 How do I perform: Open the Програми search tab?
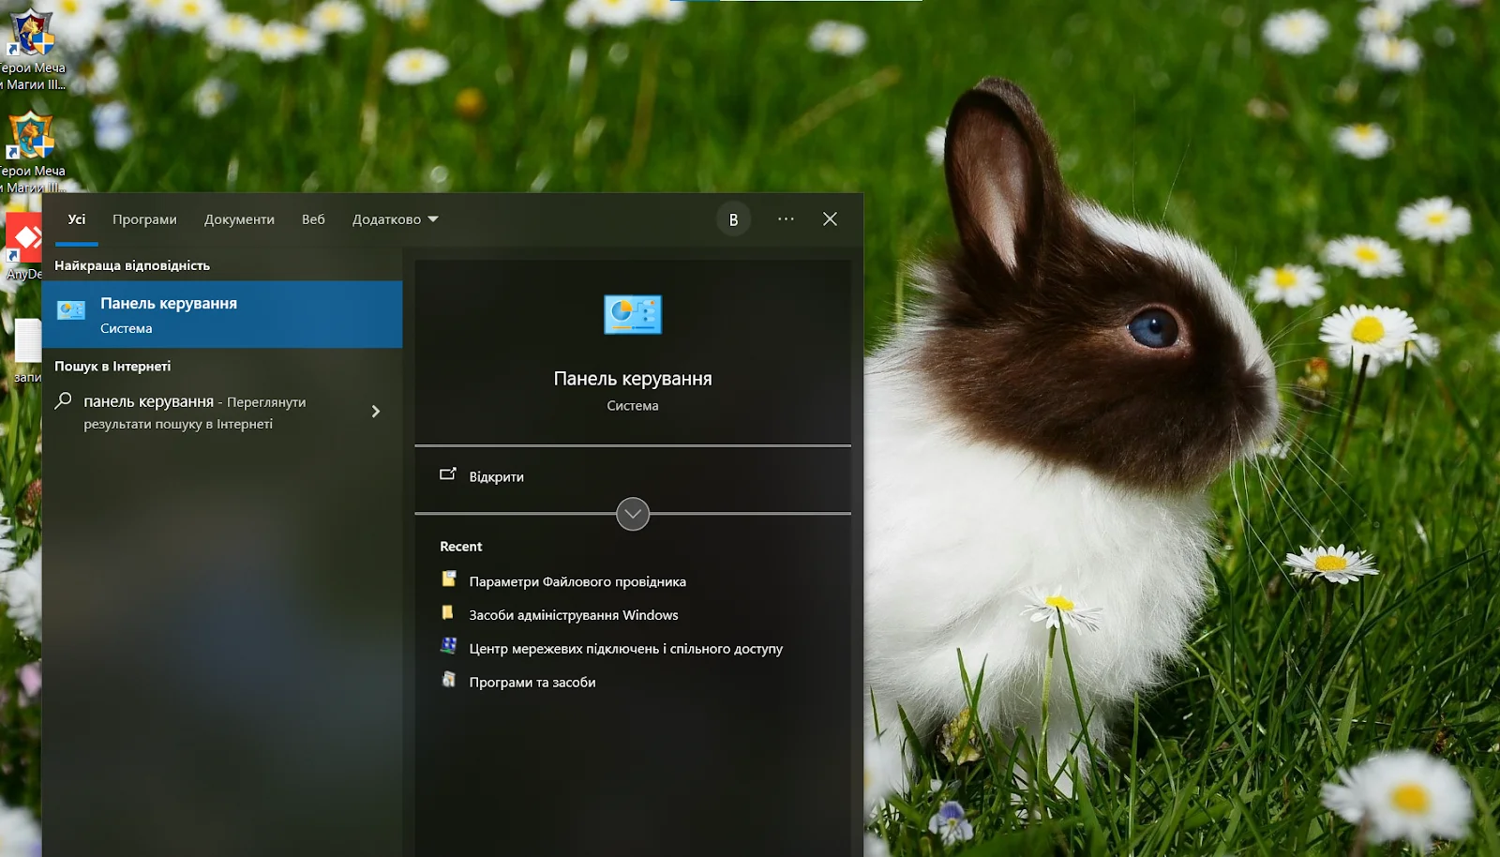pyautogui.click(x=144, y=219)
